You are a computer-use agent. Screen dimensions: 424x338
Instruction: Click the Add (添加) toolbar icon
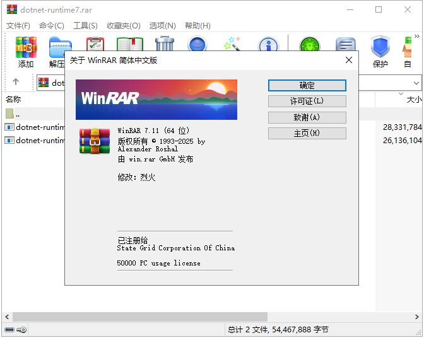point(26,48)
